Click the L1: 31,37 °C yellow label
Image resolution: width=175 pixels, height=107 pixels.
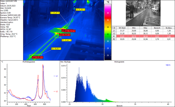click(55, 13)
